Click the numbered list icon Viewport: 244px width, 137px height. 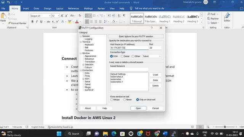click(94, 16)
